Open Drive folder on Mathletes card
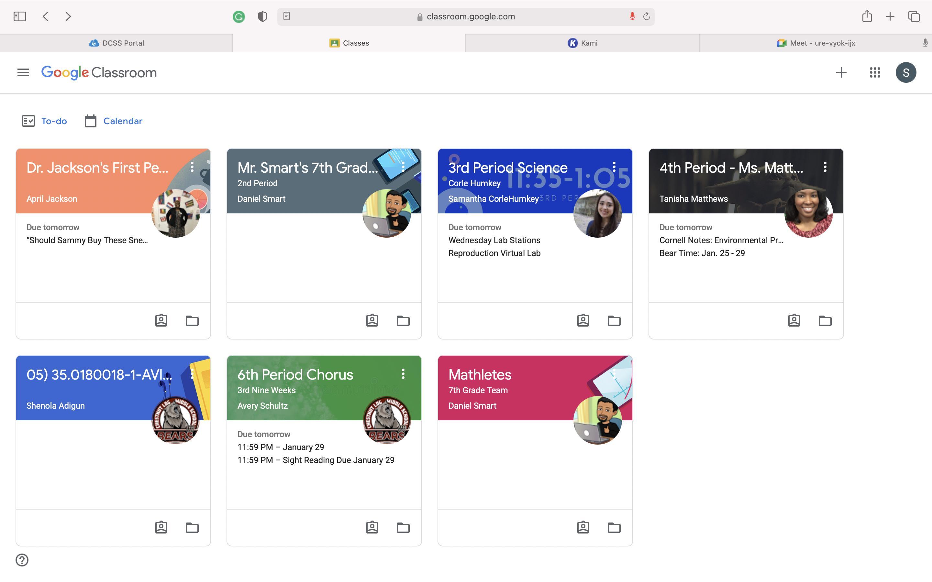The height and width of the screenshot is (582, 932). click(x=614, y=527)
